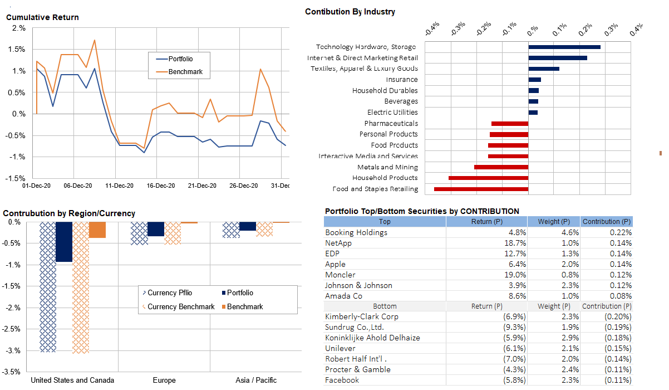Viewport: 669px width, 390px height.
Task: Click the Bottom section header
Action: 385,306
